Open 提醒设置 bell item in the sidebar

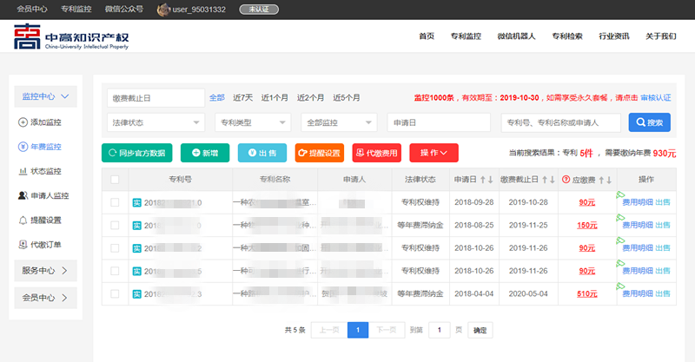[40, 220]
